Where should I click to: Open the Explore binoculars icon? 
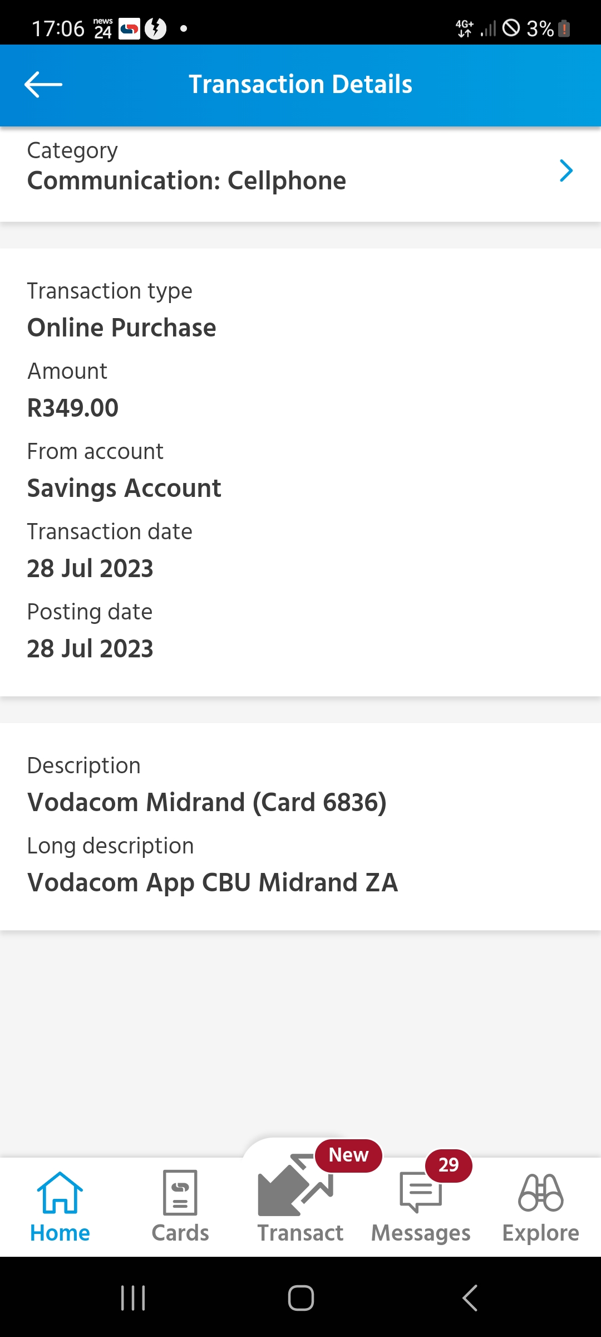(x=540, y=1192)
